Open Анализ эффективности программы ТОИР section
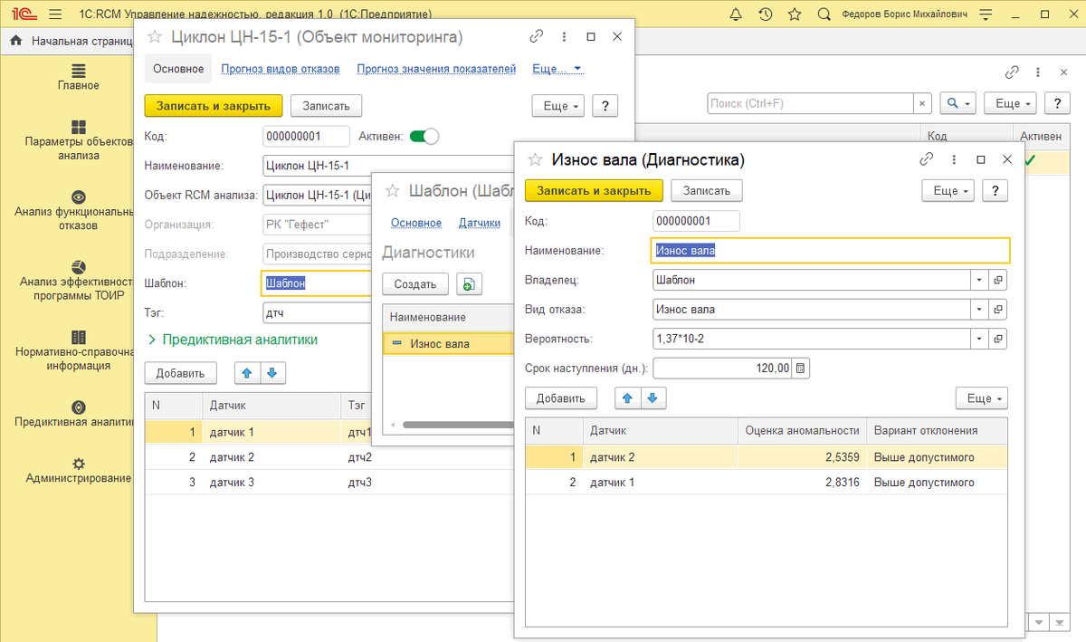The width and height of the screenshot is (1086, 642). coord(79,281)
